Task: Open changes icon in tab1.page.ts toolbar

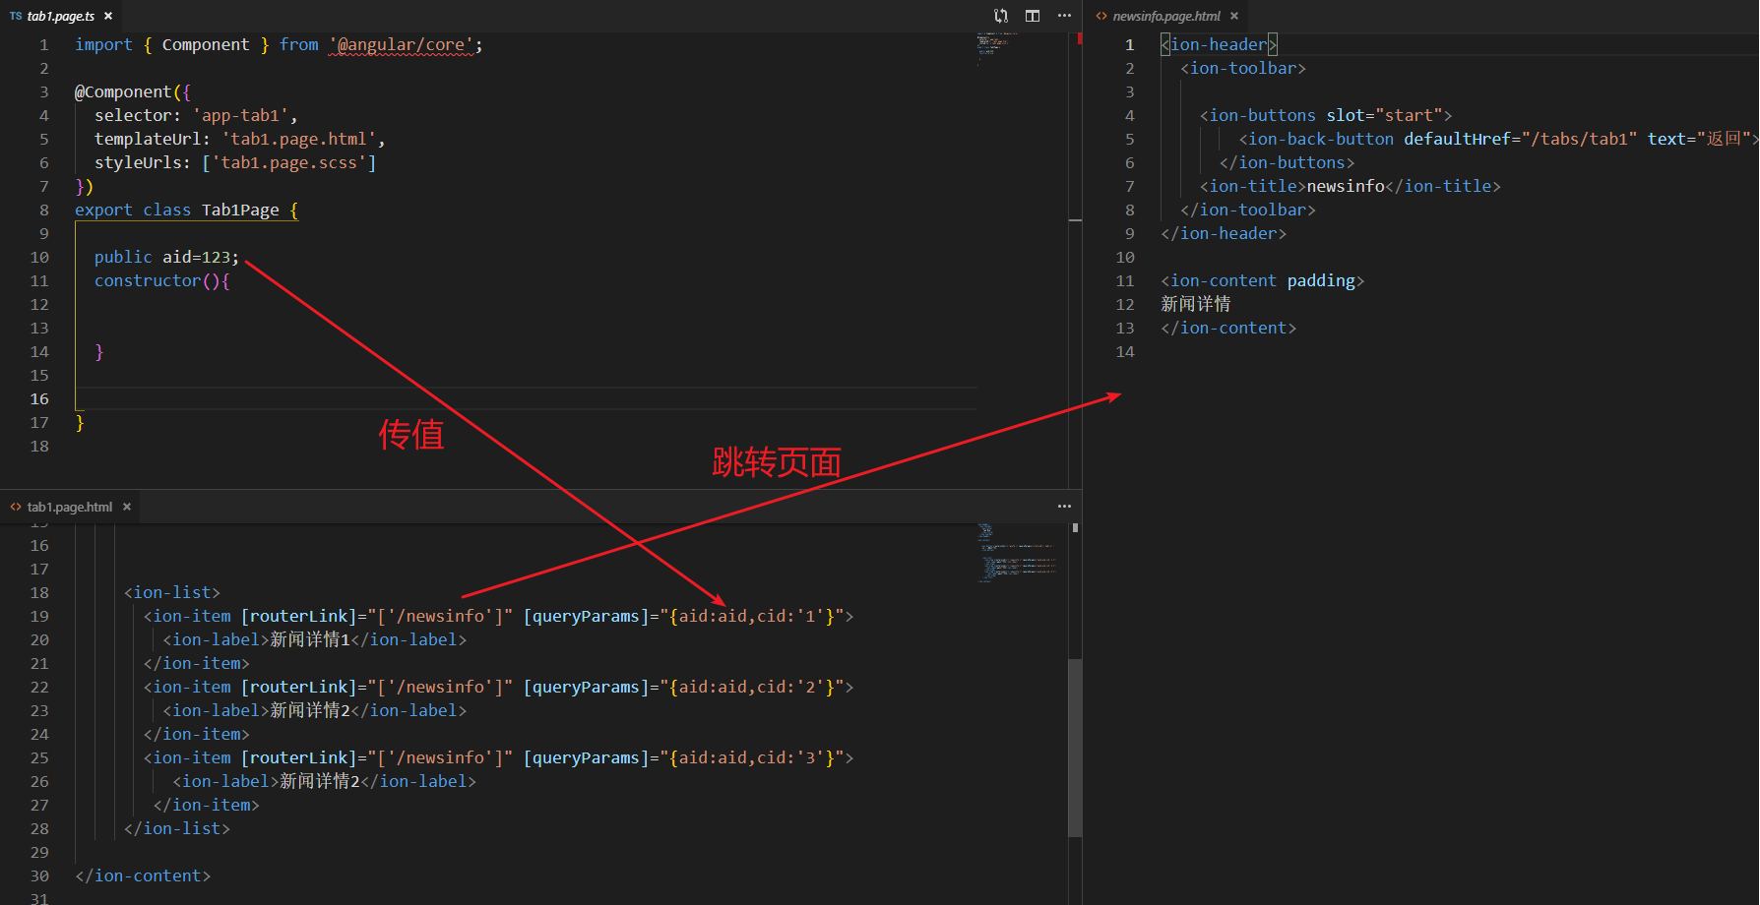Action: coord(1001,16)
